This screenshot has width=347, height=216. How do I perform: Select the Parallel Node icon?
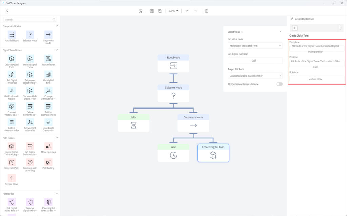point(12,35)
